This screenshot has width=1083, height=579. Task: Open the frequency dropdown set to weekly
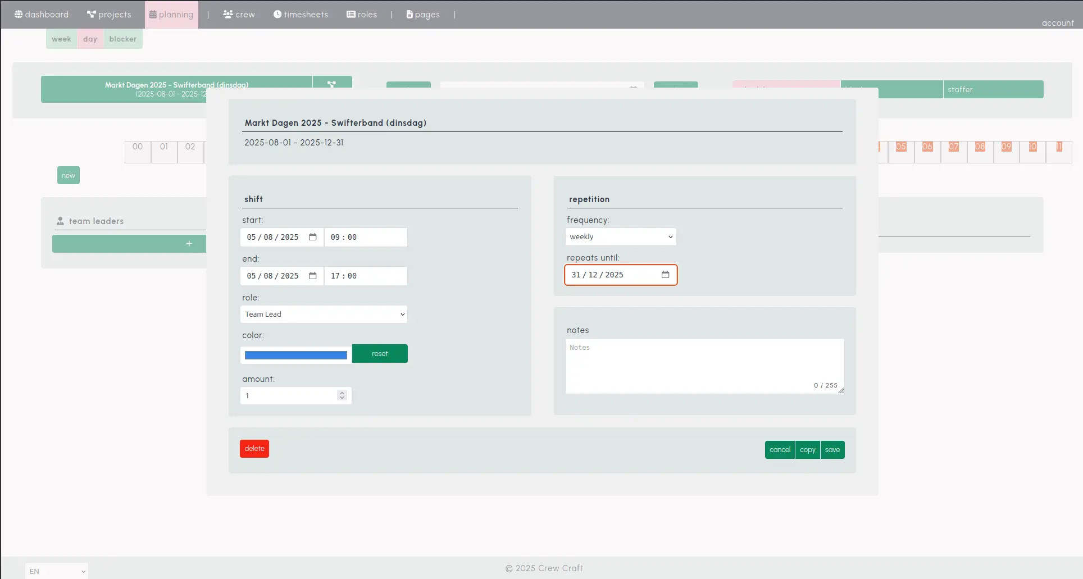[620, 237]
